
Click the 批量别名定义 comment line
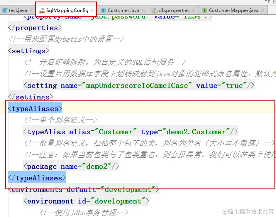149,143
